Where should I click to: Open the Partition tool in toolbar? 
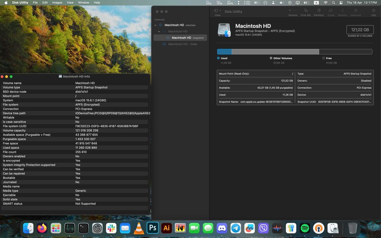point(319,11)
